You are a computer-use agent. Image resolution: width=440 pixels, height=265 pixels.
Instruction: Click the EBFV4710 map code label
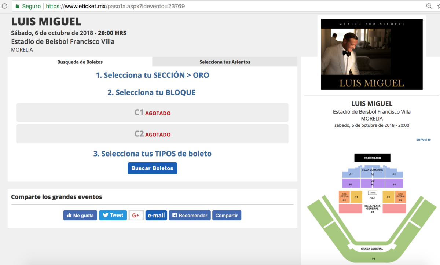point(423,140)
